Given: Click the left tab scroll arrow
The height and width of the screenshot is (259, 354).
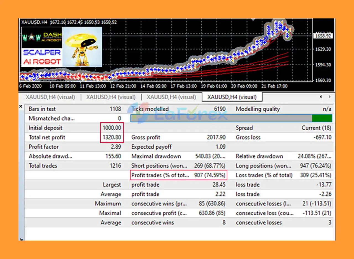Looking at the screenshot, I should pos(321,97).
